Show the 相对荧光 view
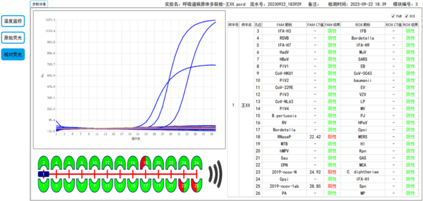 point(13,54)
